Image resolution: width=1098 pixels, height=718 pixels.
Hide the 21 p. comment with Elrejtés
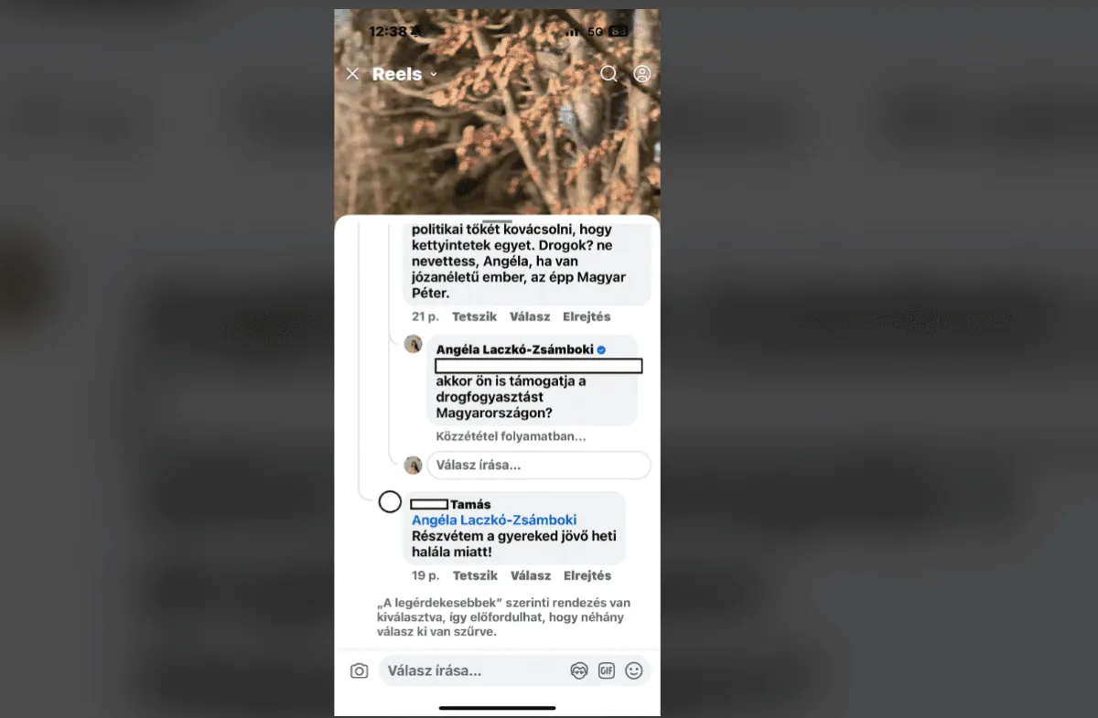pyautogui.click(x=587, y=316)
